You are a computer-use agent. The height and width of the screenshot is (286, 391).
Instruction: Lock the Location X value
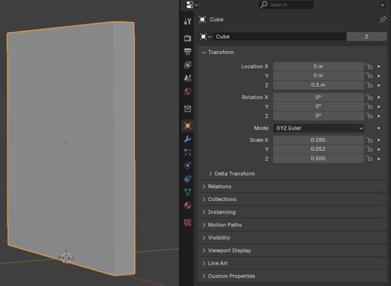tap(369, 66)
